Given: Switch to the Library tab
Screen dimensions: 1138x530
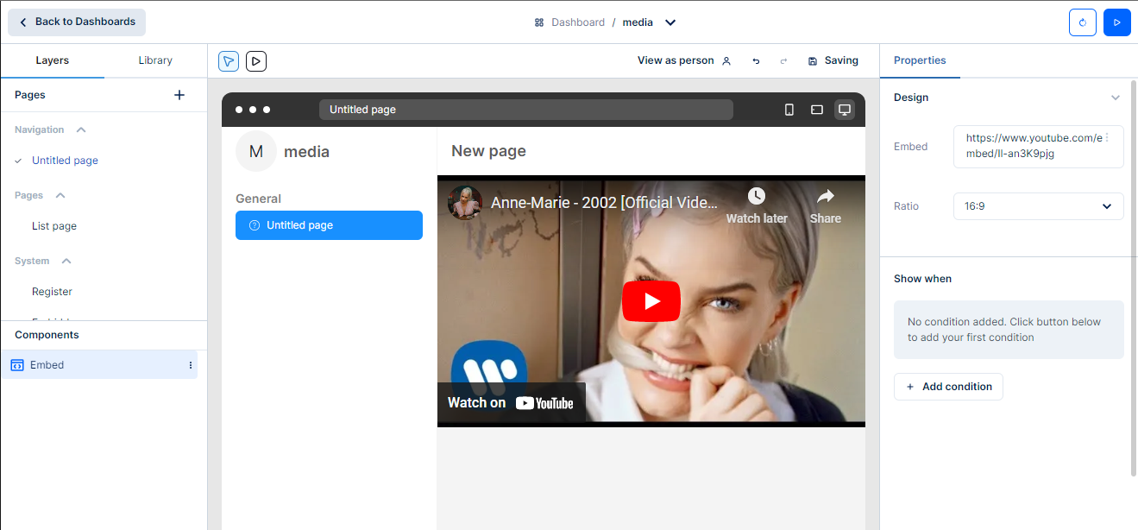Looking at the screenshot, I should 155,60.
